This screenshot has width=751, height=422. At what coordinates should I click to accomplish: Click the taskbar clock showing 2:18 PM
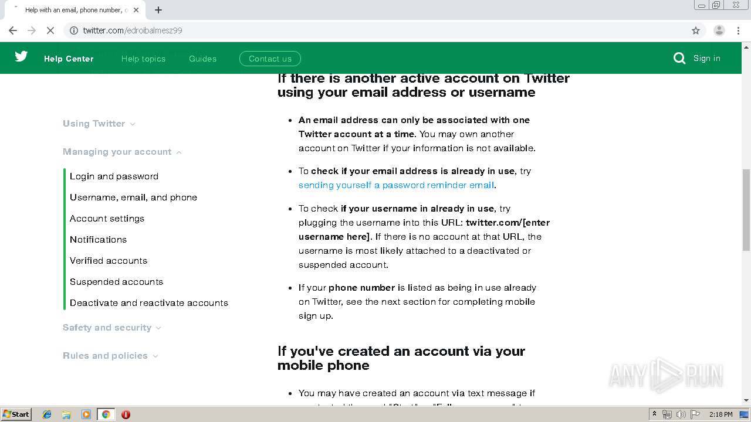point(720,414)
